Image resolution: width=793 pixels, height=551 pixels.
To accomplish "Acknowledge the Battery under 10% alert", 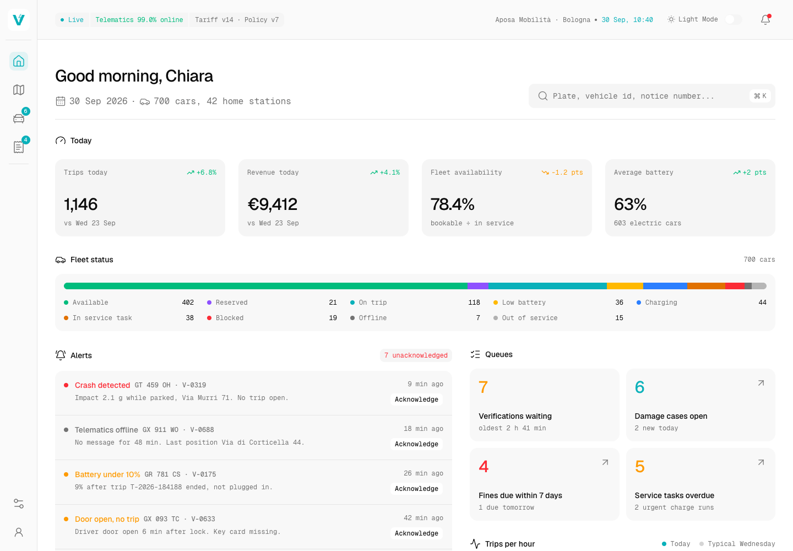I will point(416,489).
